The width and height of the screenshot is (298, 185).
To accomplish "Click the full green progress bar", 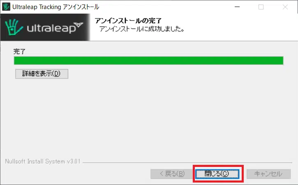I will coord(149,61).
